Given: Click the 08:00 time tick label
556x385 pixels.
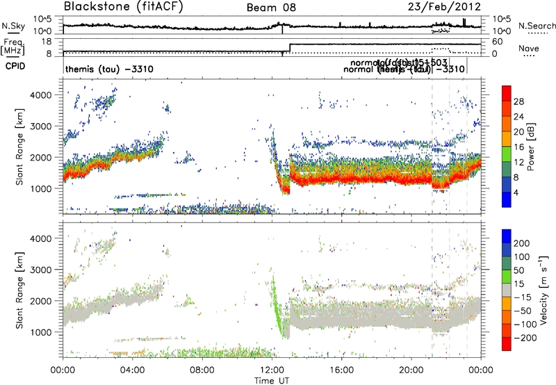Looking at the screenshot, I should click(202, 370).
